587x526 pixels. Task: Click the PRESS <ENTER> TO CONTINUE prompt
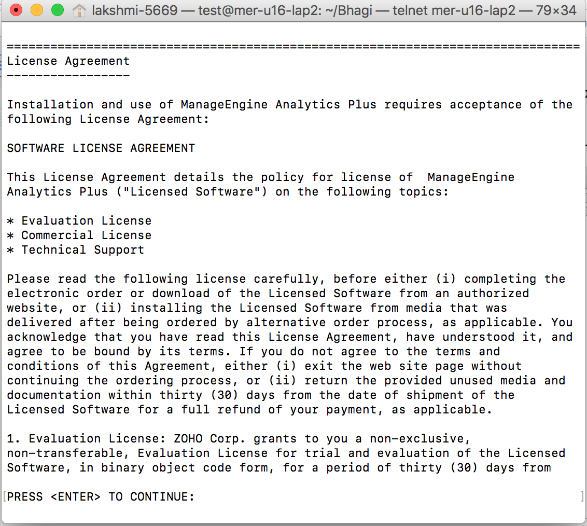coord(101,497)
